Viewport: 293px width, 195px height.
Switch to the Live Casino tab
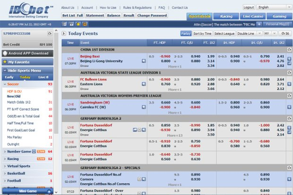click(x=253, y=16)
